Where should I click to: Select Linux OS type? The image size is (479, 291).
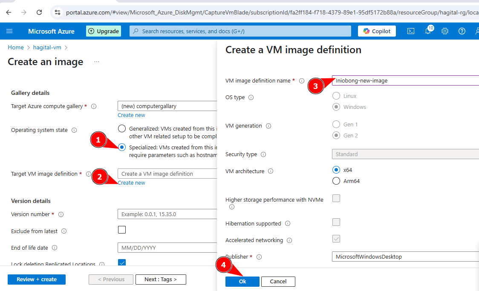coord(336,96)
